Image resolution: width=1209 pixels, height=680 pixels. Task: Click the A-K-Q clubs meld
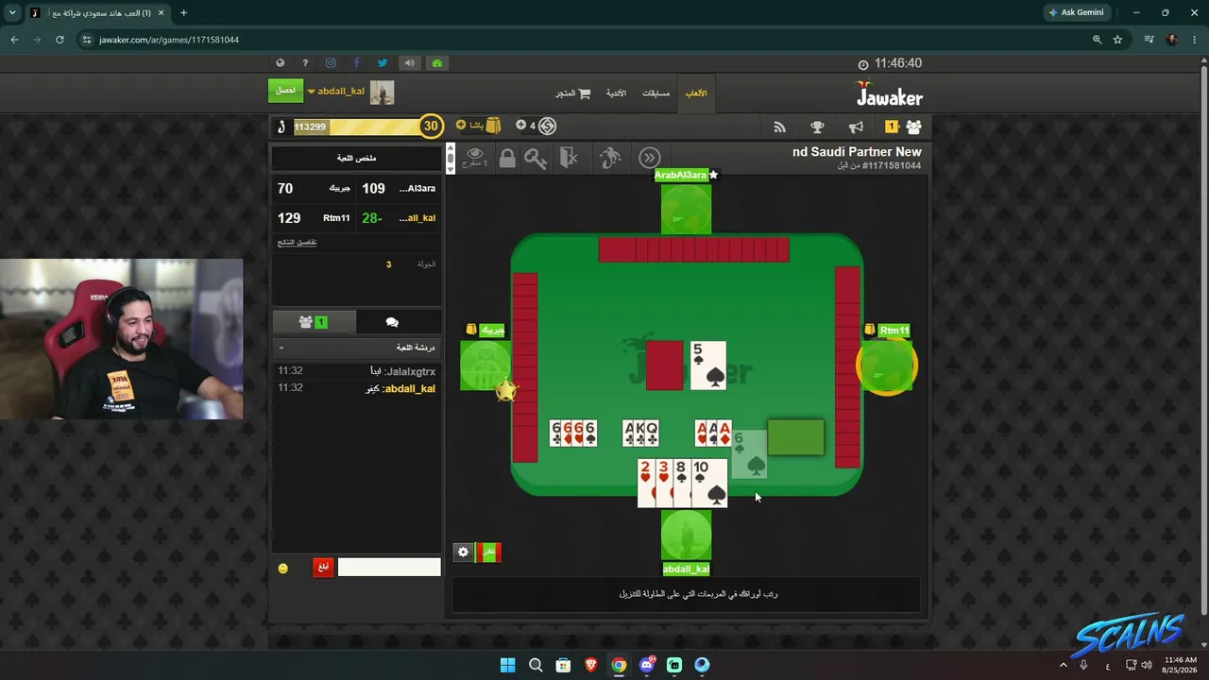click(640, 433)
